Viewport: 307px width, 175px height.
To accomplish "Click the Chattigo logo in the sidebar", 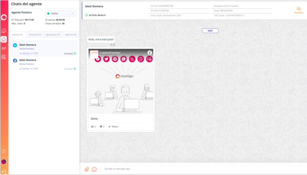I will 4,17.
